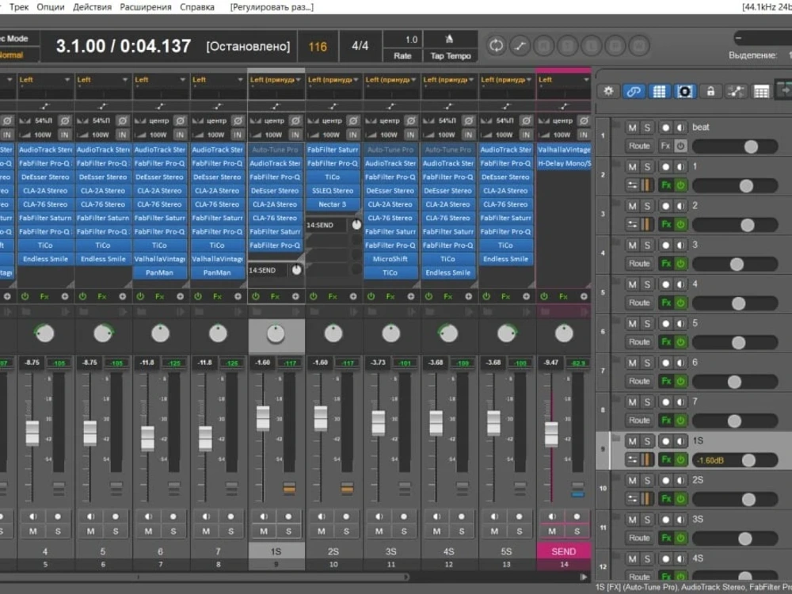Open Left input dropdown on channel 1S
The width and height of the screenshot is (792, 594).
[276, 80]
